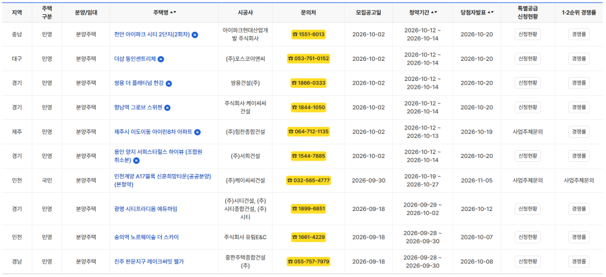Image resolution: width=606 pixels, height=277 pixels.
Task: Select 아이파크현대산업개발 주식회사 builder cell
Action: pos(245,34)
